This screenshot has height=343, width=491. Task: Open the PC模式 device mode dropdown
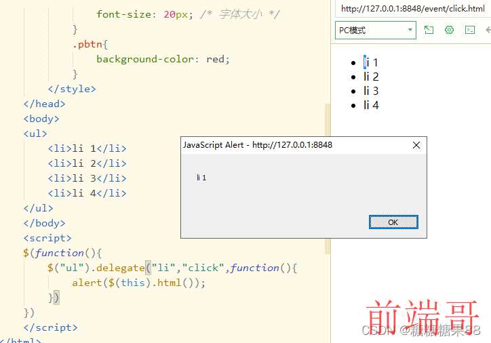tap(376, 30)
